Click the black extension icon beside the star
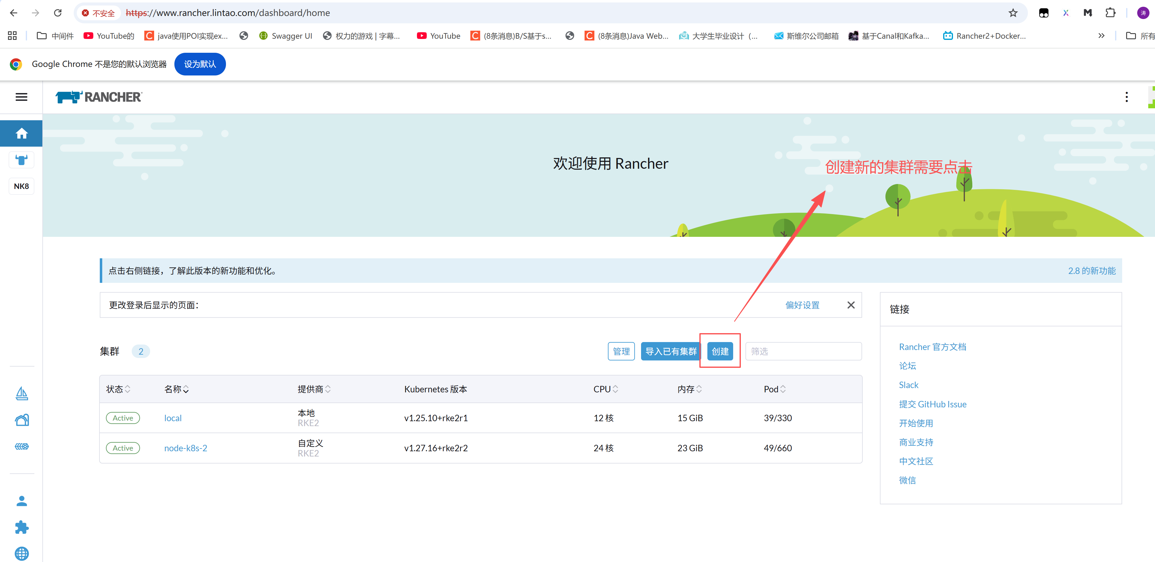 point(1044,13)
